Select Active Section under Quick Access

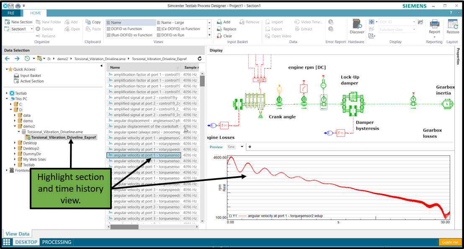[x=29, y=81]
